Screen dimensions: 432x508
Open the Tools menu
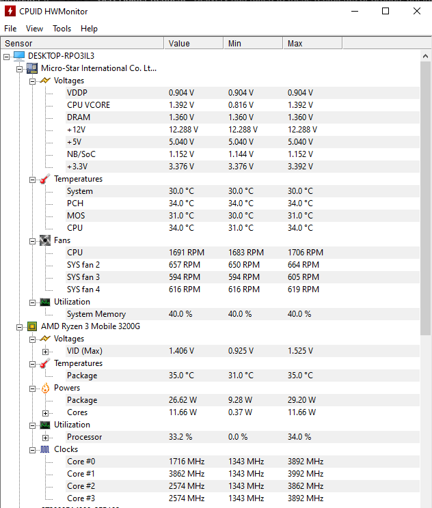[x=62, y=29]
